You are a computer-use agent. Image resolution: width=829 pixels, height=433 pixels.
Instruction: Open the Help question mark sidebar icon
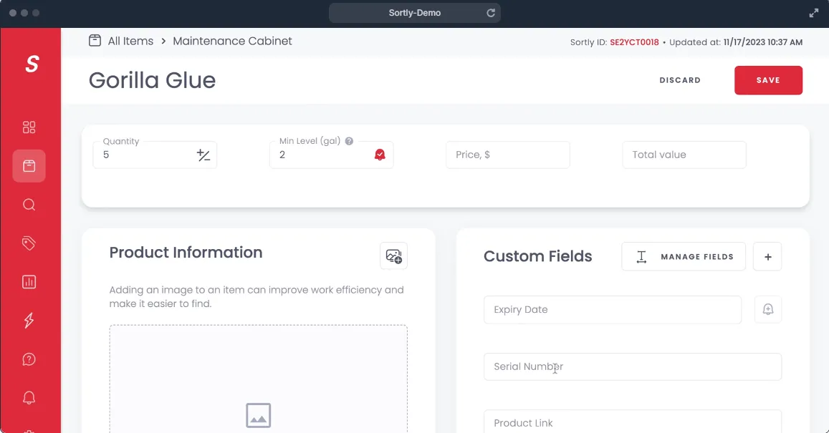tap(29, 359)
